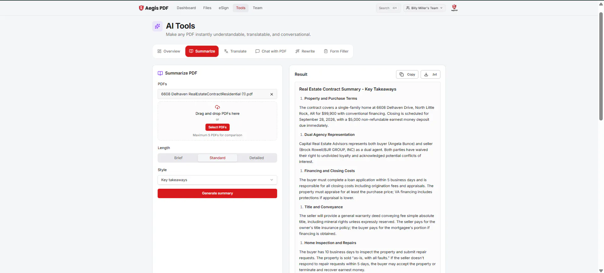Click the scrollbar down arrow
Screen dimensions: 604x273
click(601, 270)
